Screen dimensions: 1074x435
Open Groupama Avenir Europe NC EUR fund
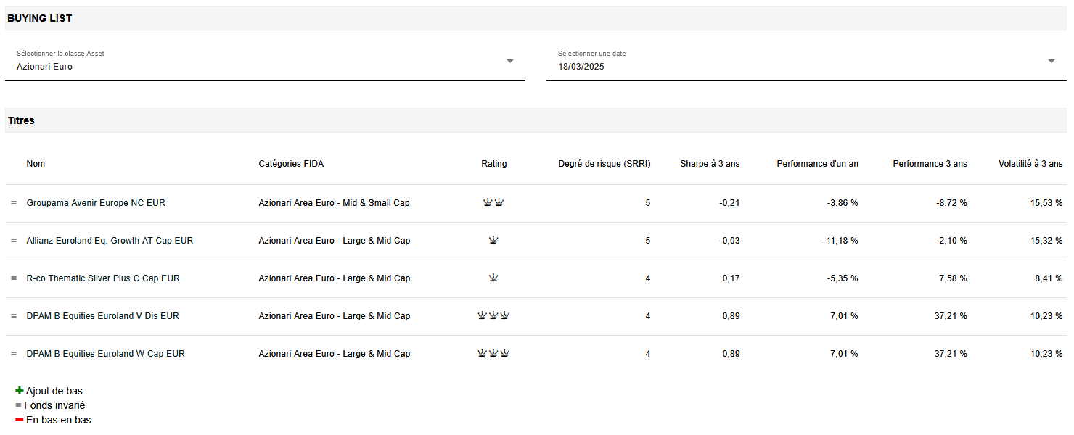click(96, 203)
